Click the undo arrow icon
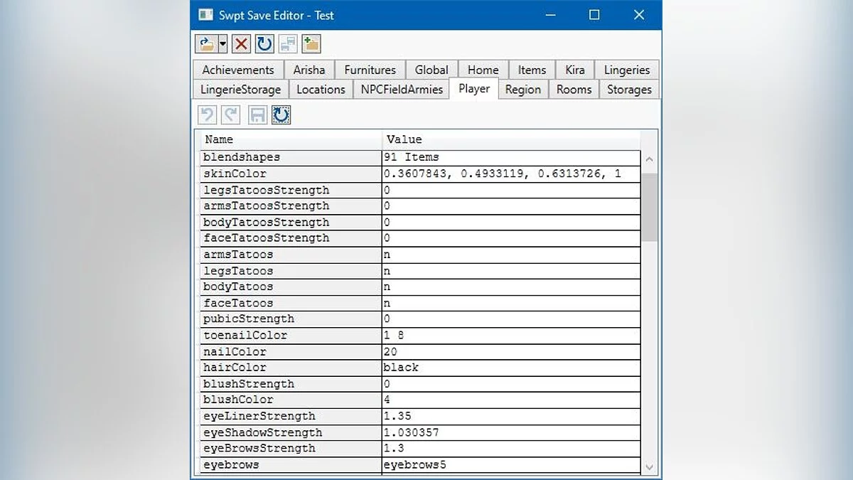The image size is (853, 480). [x=207, y=114]
